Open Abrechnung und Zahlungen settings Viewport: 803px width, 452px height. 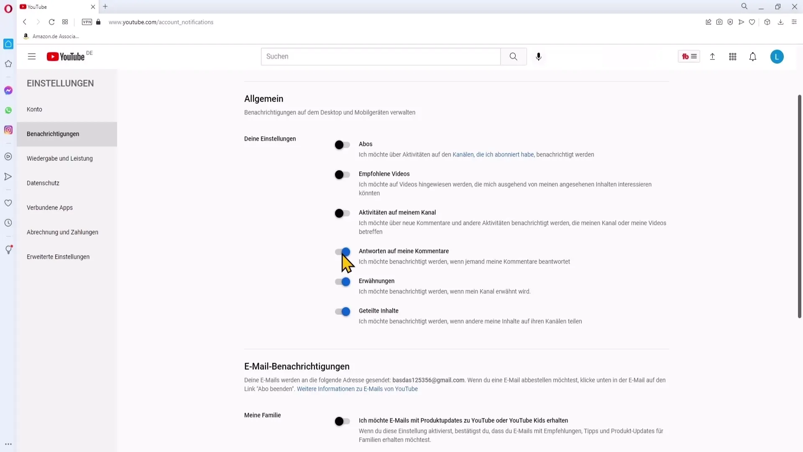67,232
